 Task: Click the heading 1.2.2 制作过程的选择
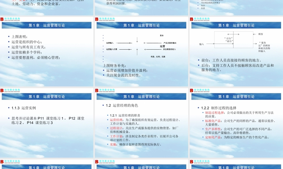pos(219,108)
